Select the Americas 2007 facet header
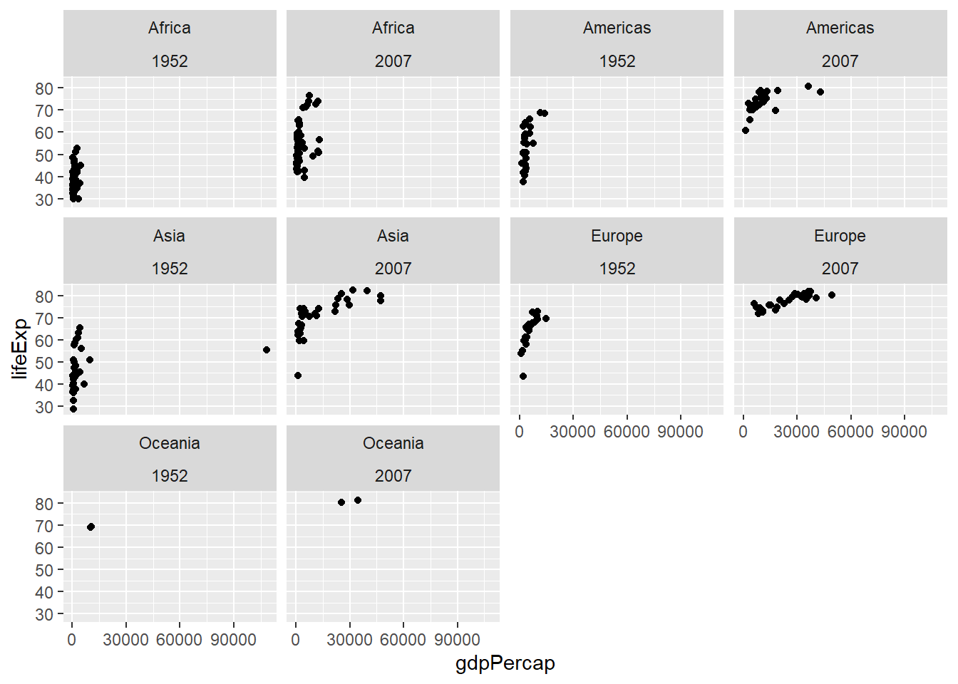The image size is (958, 684). 840,44
